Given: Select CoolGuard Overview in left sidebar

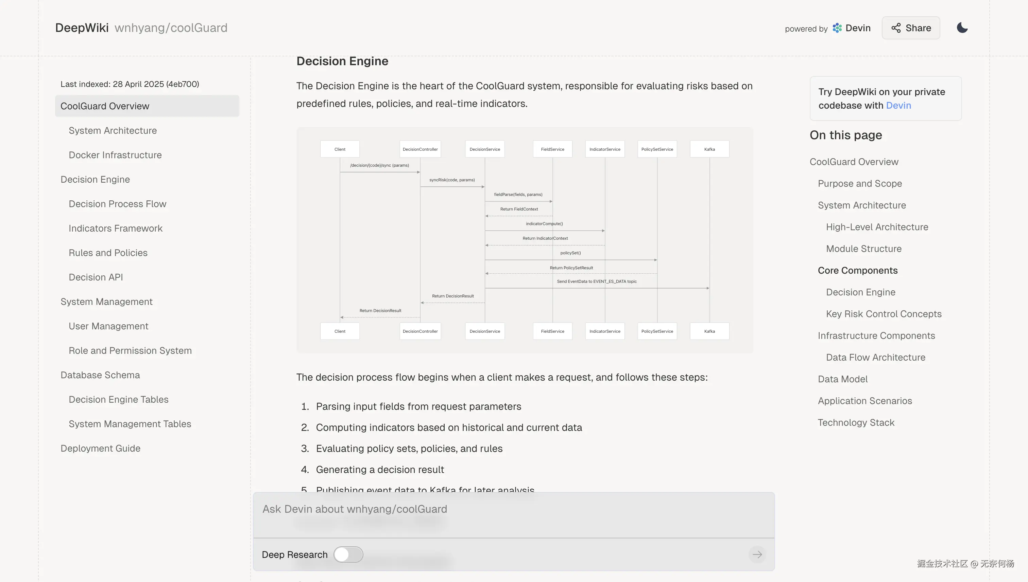Looking at the screenshot, I should click(105, 106).
